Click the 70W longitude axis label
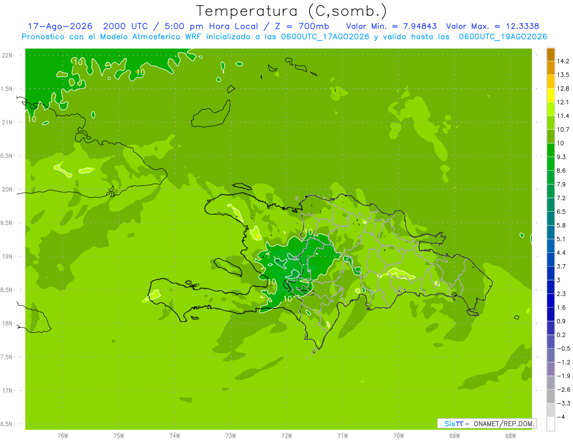The width and height of the screenshot is (573, 442). click(x=398, y=436)
